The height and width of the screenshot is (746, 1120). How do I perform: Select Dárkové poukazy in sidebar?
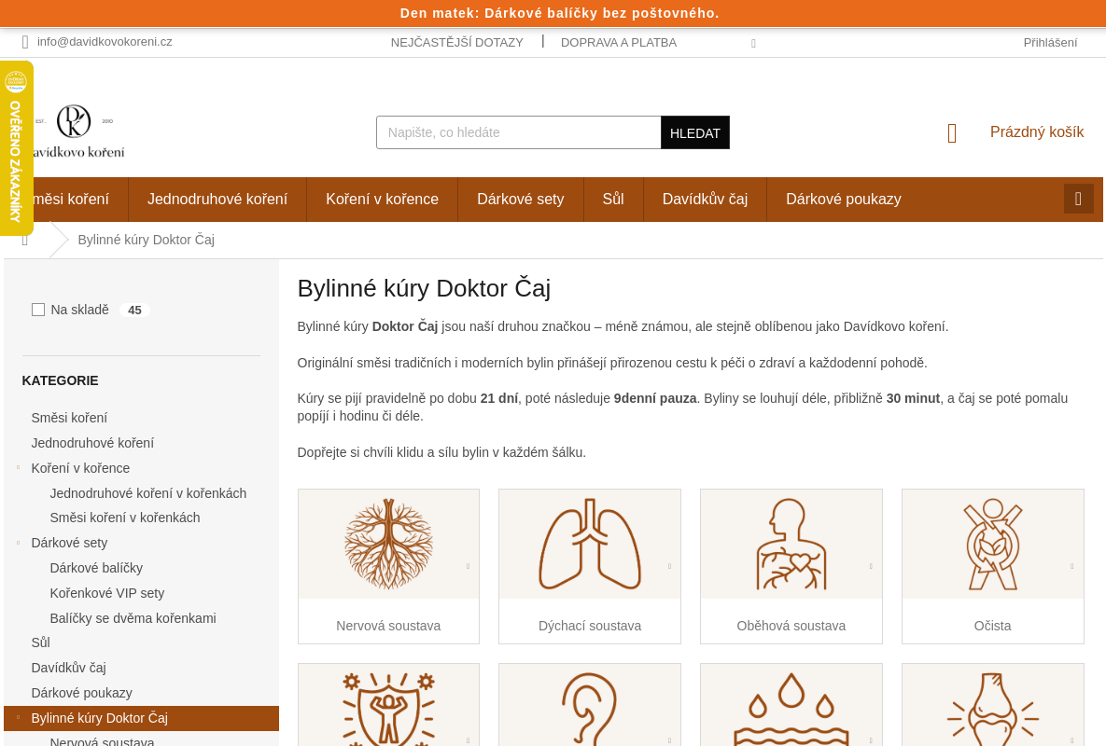coord(82,693)
